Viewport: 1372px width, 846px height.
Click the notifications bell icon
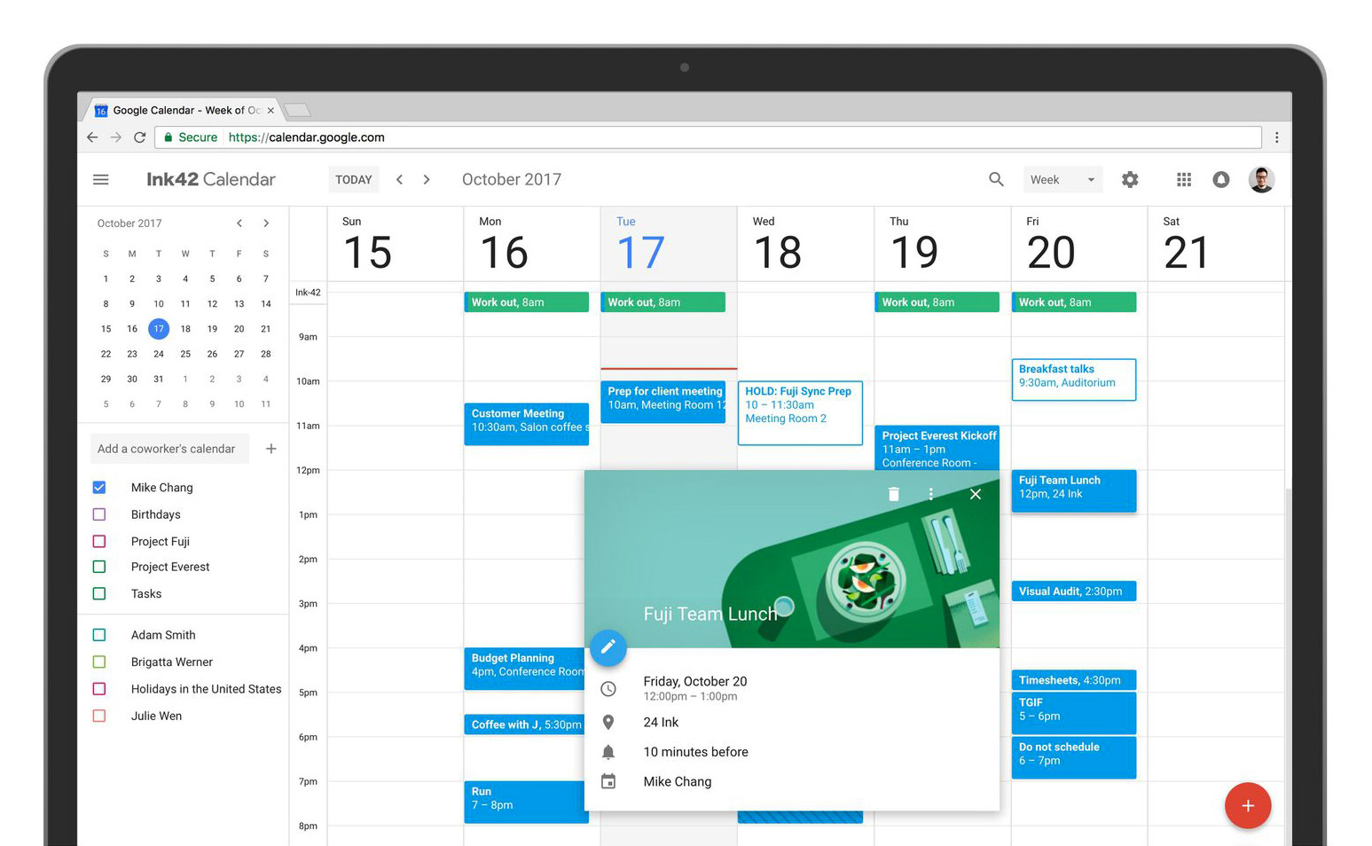pyautogui.click(x=1221, y=179)
